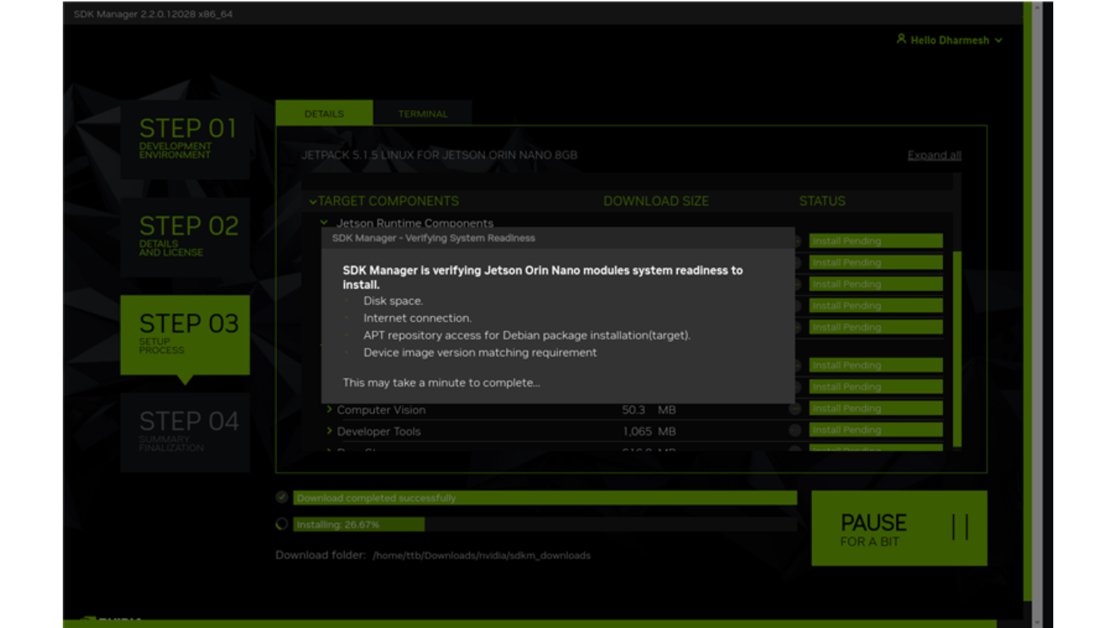Click the user account profile icon
Screen dimensions: 1116x628
pyautogui.click(x=901, y=39)
